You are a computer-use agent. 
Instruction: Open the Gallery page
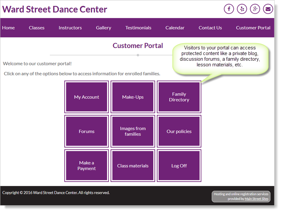(x=104, y=28)
